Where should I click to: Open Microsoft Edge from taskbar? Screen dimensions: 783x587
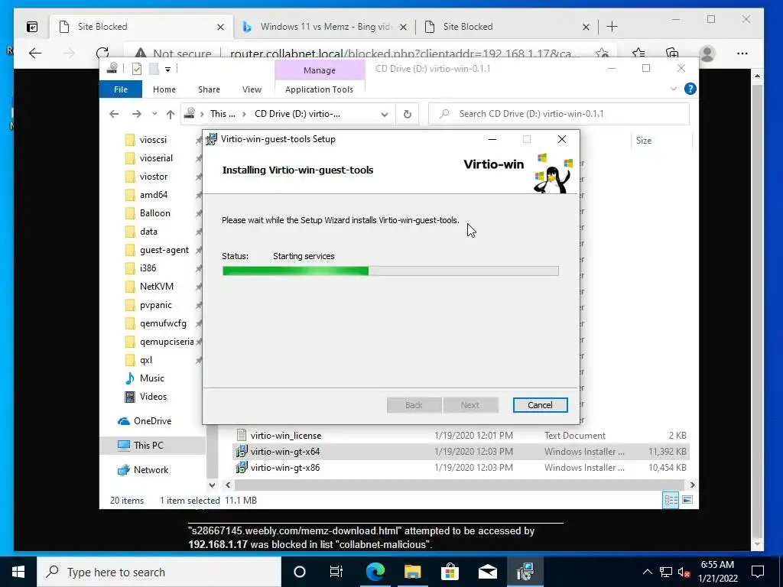click(x=375, y=572)
